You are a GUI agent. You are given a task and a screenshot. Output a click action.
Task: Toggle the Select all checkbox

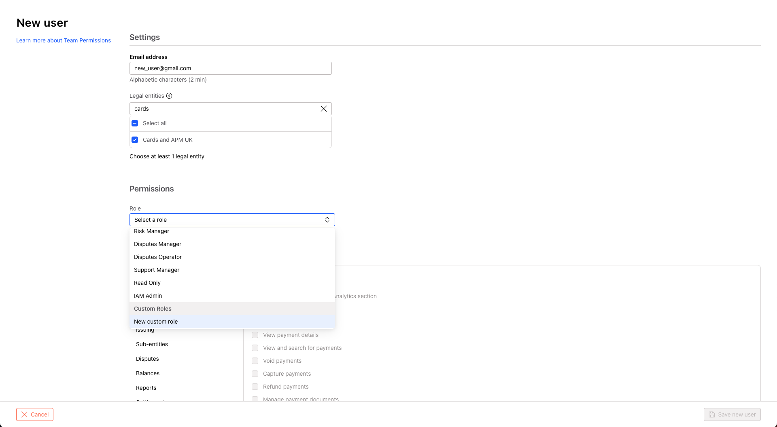pos(135,123)
